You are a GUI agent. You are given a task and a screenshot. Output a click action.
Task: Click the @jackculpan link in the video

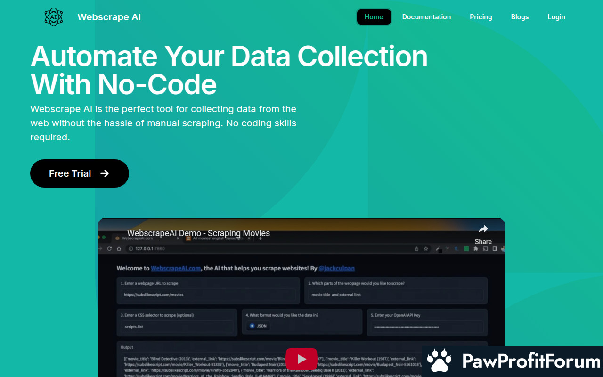(336, 268)
